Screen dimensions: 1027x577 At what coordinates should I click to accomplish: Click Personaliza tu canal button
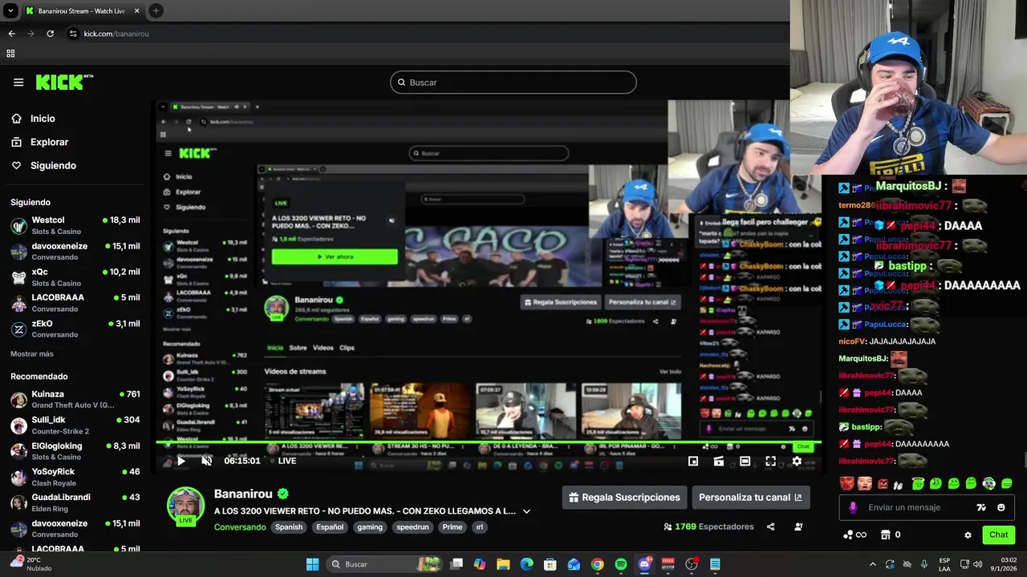click(x=751, y=497)
